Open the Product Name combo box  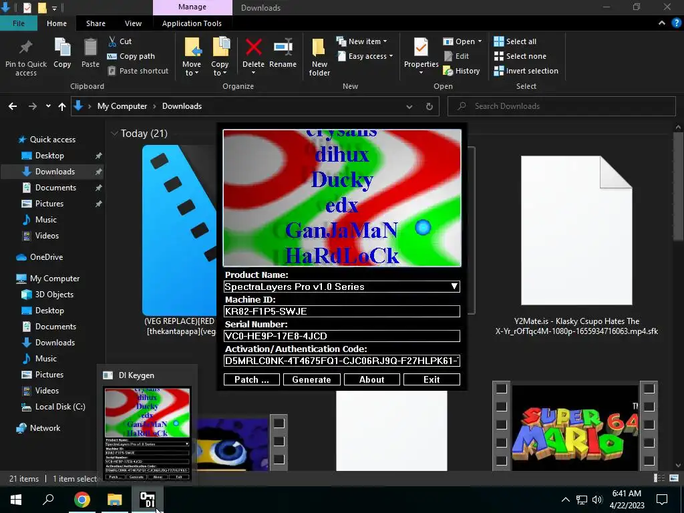click(x=341, y=287)
